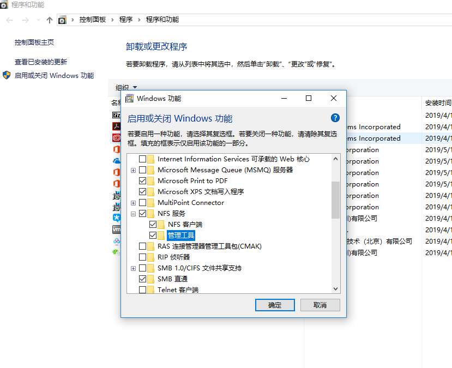Open the 控制面板主页 link
This screenshot has height=368, width=452.
[34, 43]
